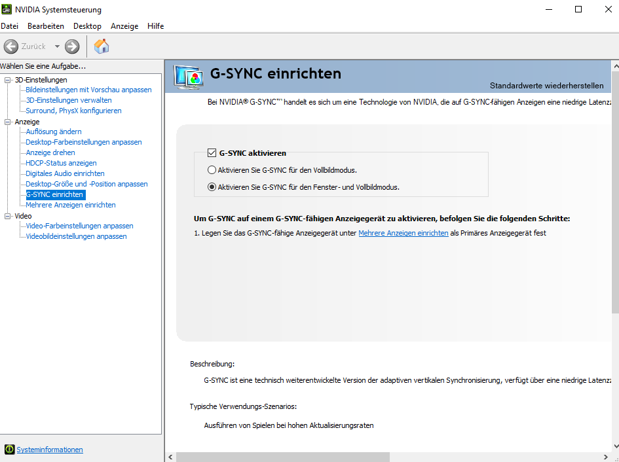Close the NVIDIA Systemsteuerung window
619x462 pixels.
(x=609, y=9)
